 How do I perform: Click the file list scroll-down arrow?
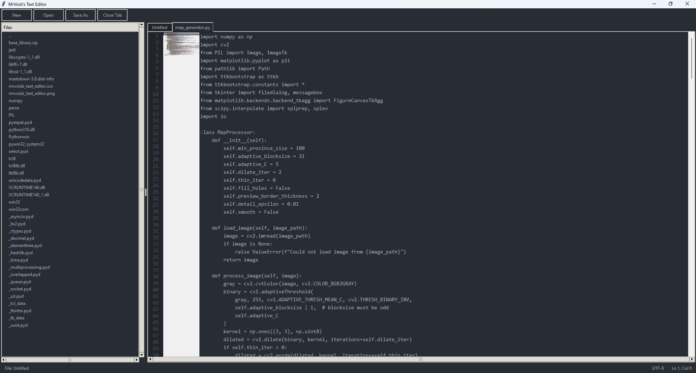click(141, 355)
